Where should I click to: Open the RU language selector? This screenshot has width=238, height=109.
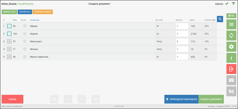(x=231, y=16)
